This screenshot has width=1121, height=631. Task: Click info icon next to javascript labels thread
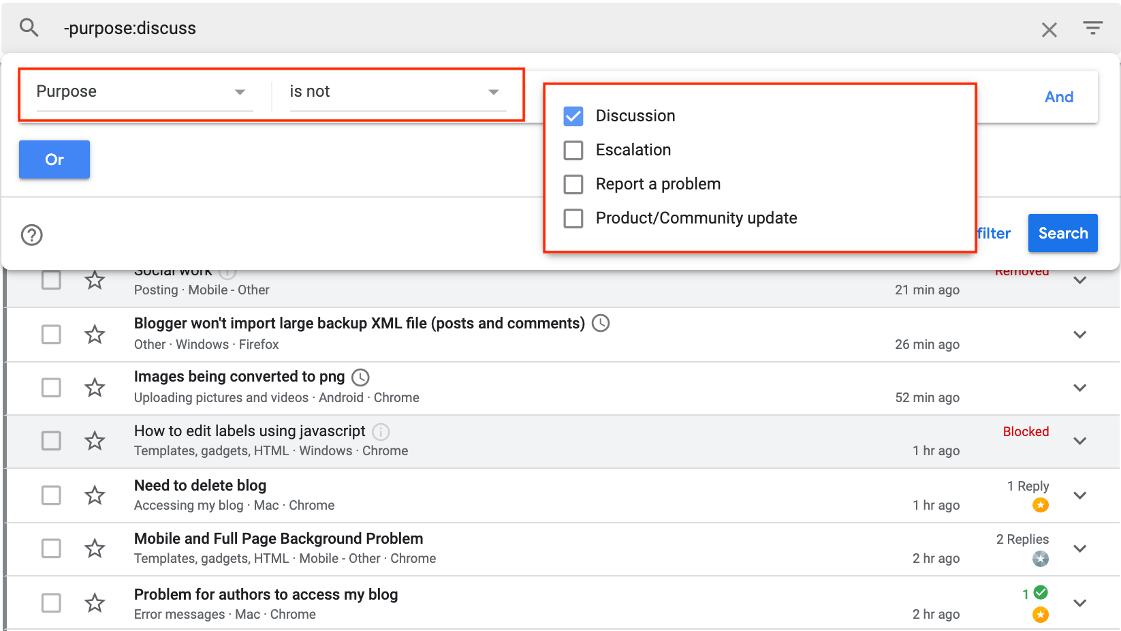[381, 431]
